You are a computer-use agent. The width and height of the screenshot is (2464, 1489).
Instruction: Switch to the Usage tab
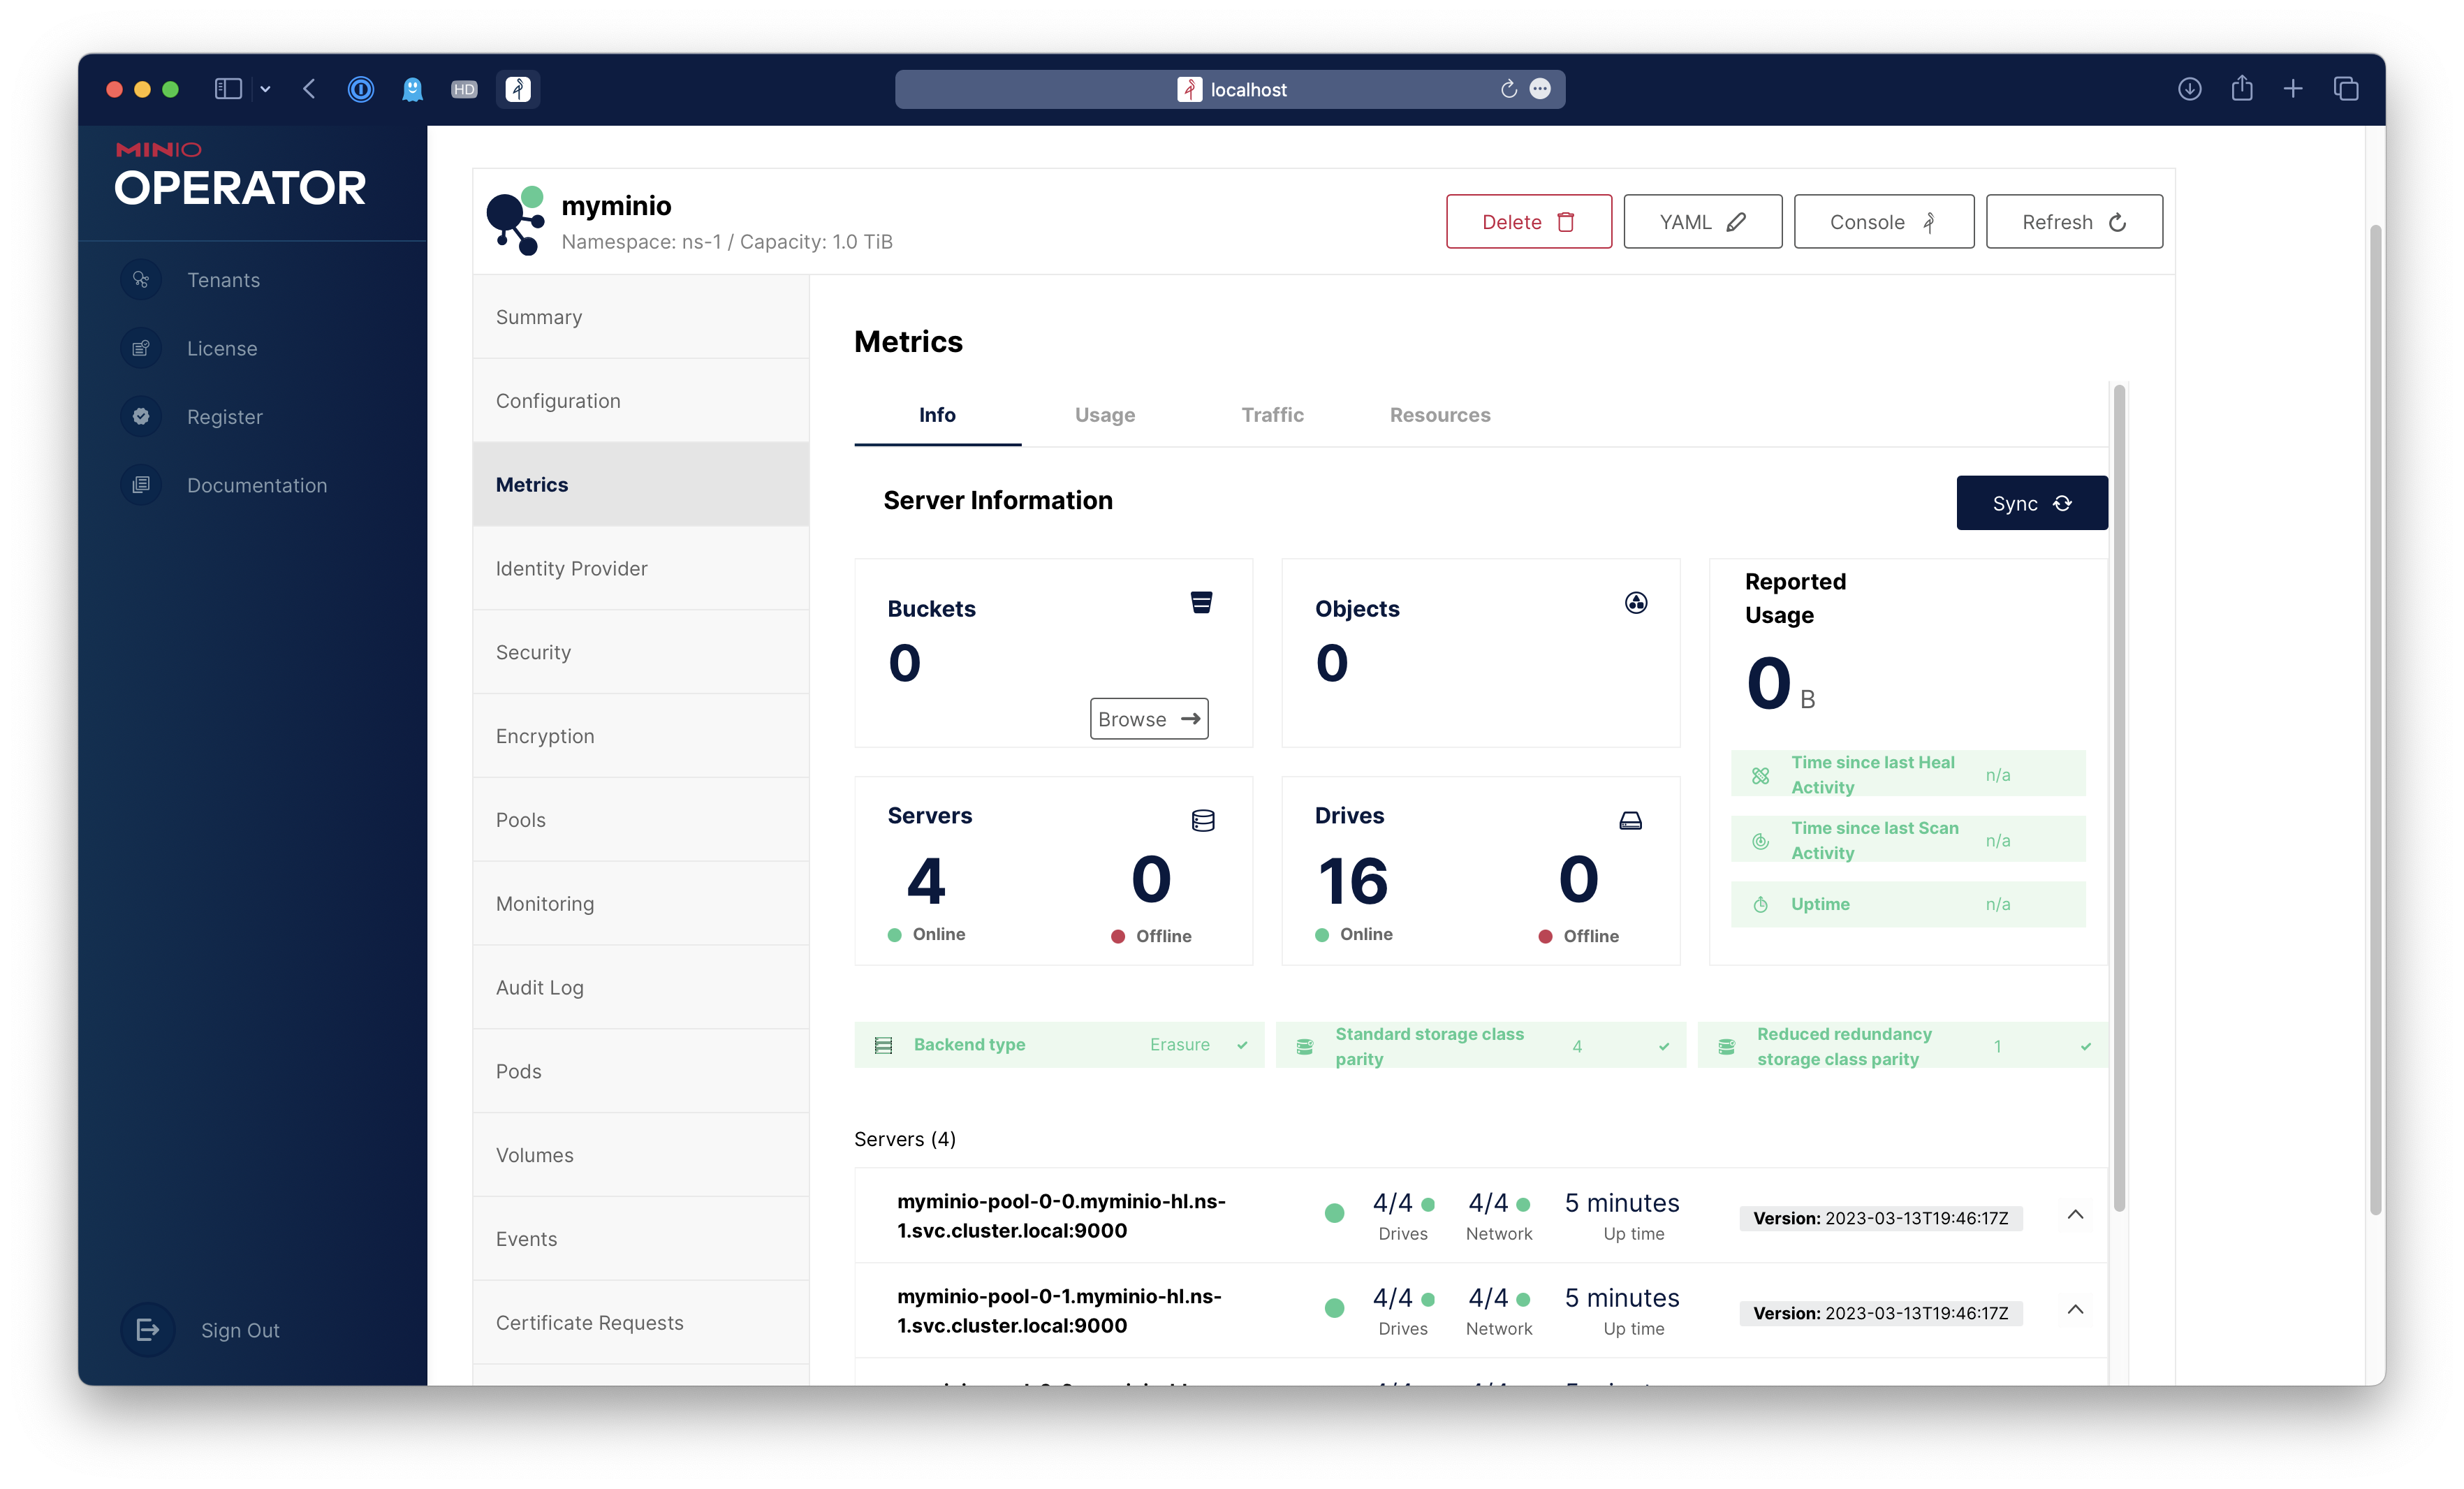click(x=1104, y=415)
